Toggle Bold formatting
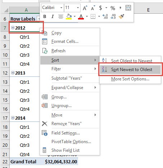Image resolution: width=163 pixels, height=168 pixels. [45, 17]
